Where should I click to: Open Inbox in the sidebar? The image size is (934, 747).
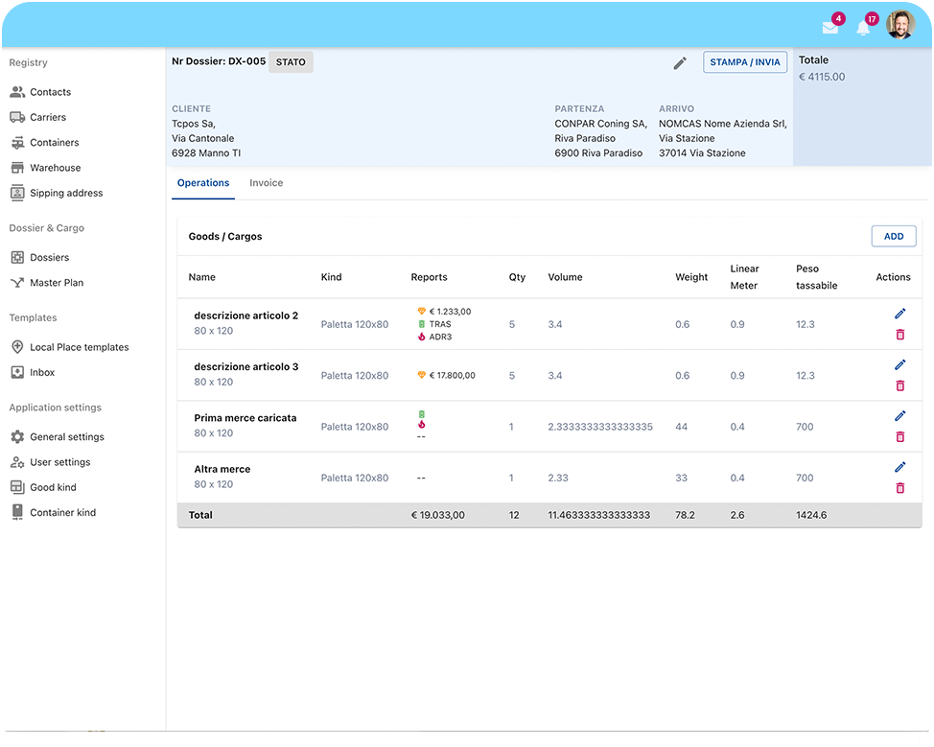[x=42, y=372]
